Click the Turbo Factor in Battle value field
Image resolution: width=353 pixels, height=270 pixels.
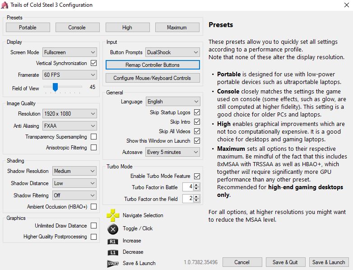click(188, 187)
